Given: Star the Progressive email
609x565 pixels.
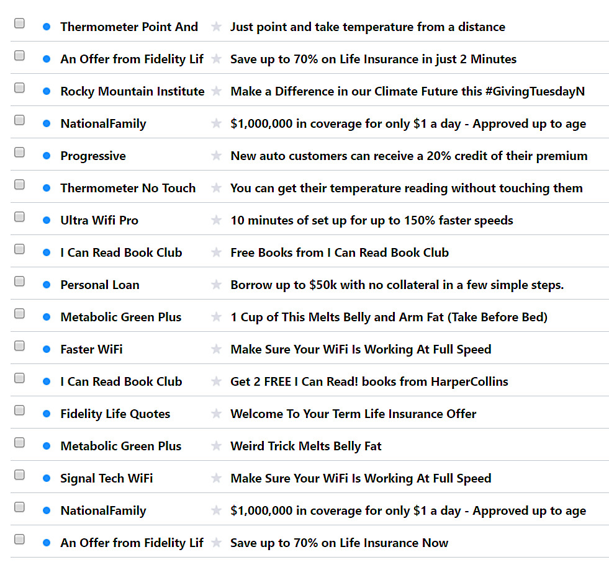Looking at the screenshot, I should (216, 156).
